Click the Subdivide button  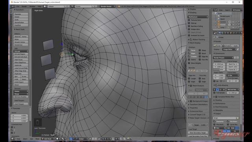pyautogui.click(x=21, y=65)
